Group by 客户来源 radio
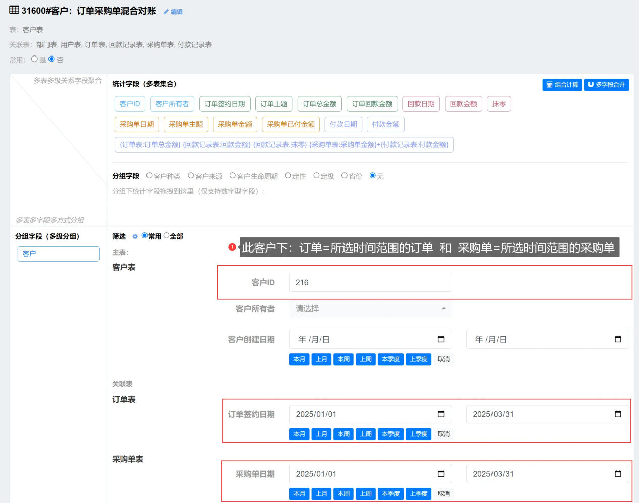The image size is (639, 503). tap(191, 176)
